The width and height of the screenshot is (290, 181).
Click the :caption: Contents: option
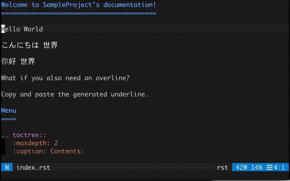coord(48,151)
